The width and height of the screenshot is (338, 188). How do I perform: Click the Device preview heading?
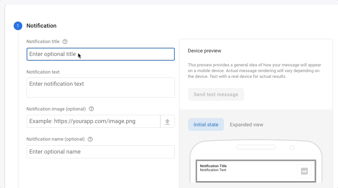[204, 51]
